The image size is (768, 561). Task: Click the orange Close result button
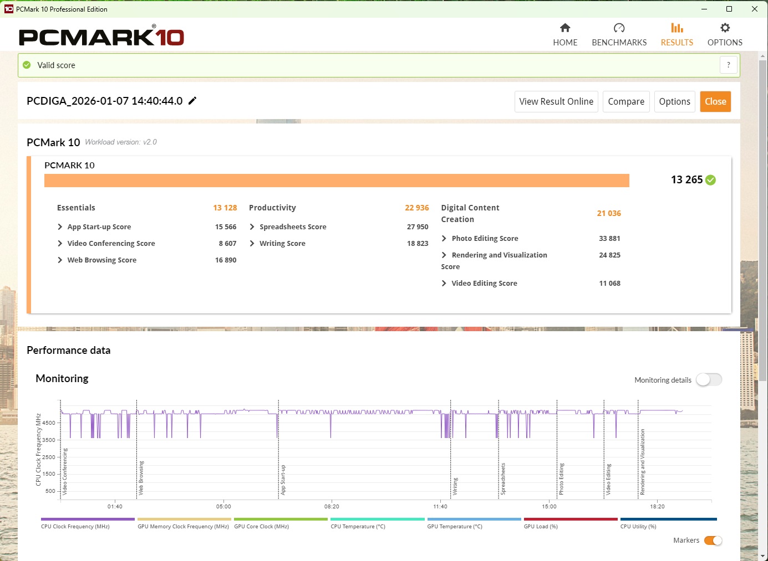715,102
